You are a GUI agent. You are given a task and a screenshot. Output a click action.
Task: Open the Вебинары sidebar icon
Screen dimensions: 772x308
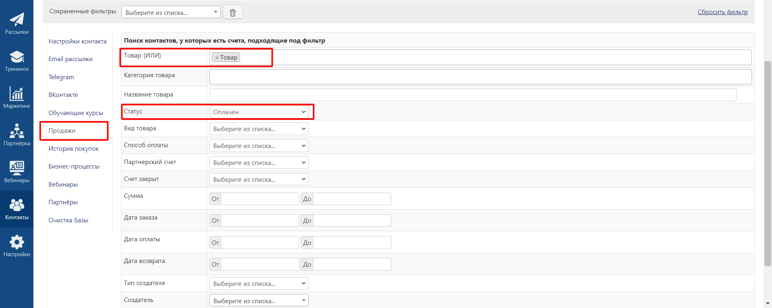(16, 172)
